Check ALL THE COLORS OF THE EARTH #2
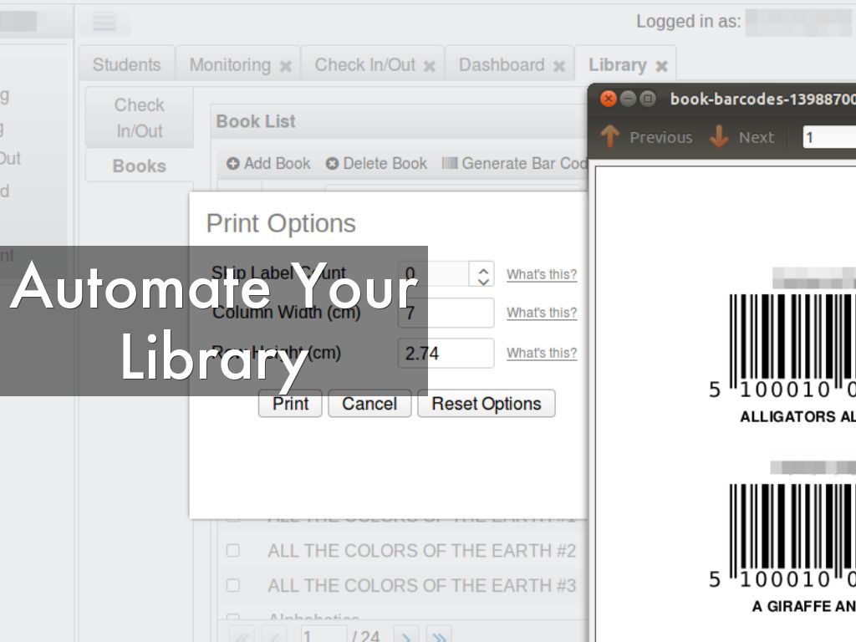Screen dimensions: 856x642 coord(233,551)
